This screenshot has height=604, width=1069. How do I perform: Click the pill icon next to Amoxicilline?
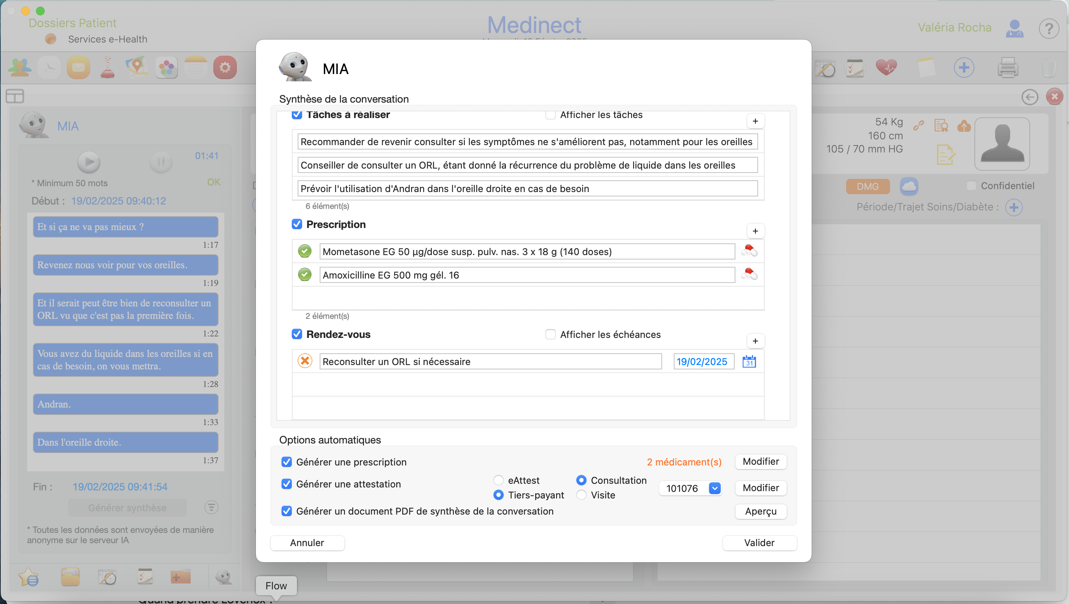[x=749, y=275]
